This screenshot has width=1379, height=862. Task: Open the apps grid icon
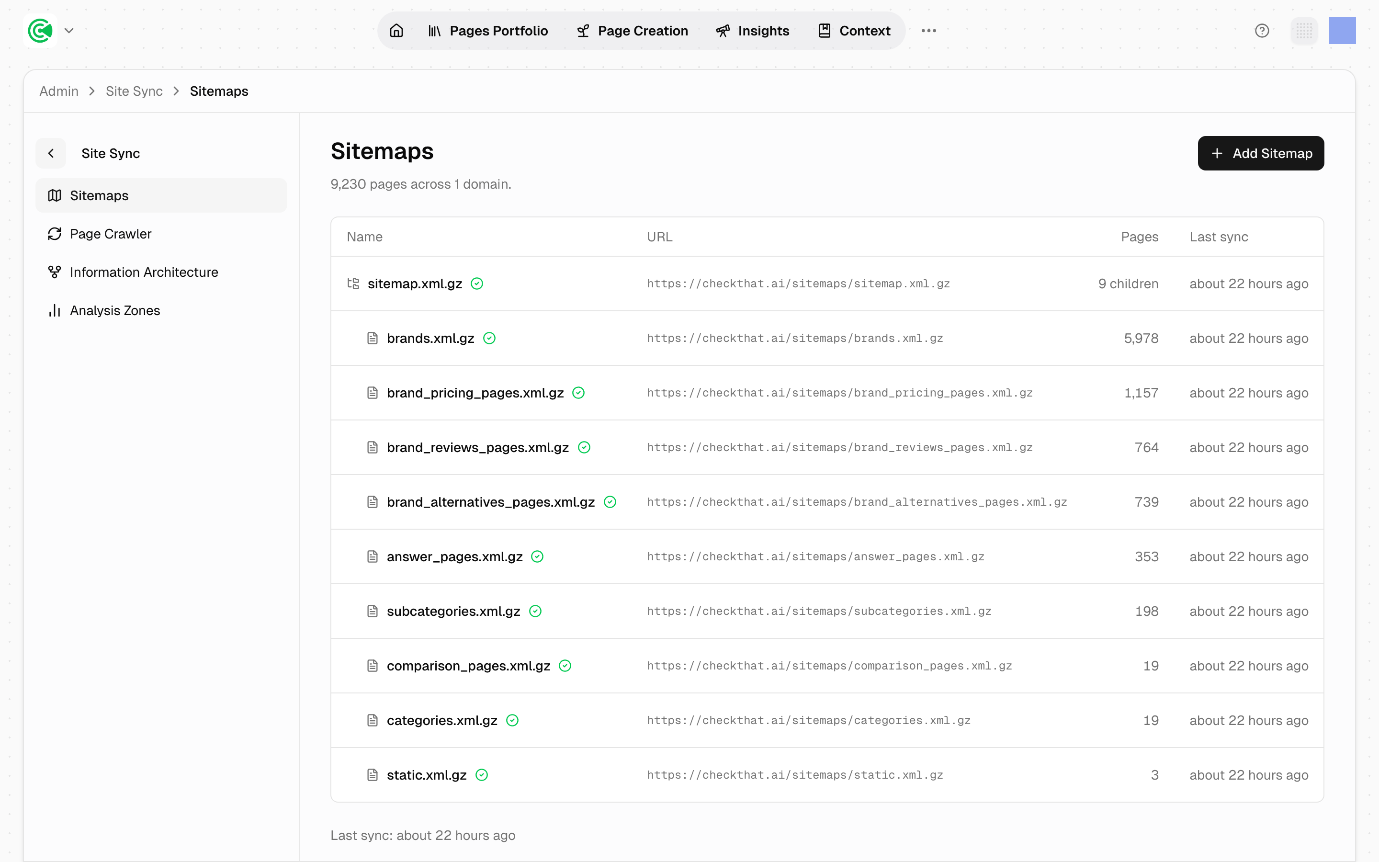tap(1304, 31)
